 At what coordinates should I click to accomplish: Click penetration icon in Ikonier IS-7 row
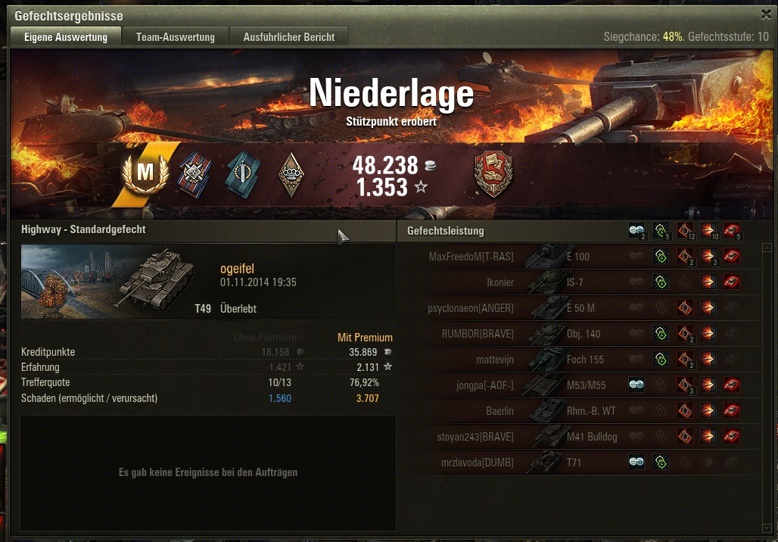point(708,282)
